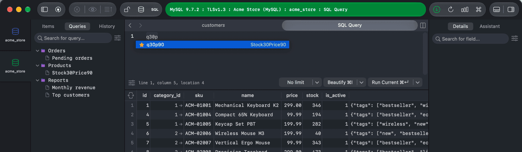The width and height of the screenshot is (522, 152).
Task: Toggle the bottom console panel icon
Action: pos(497,9)
